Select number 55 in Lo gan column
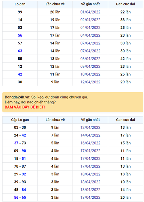 pos(20,59)
